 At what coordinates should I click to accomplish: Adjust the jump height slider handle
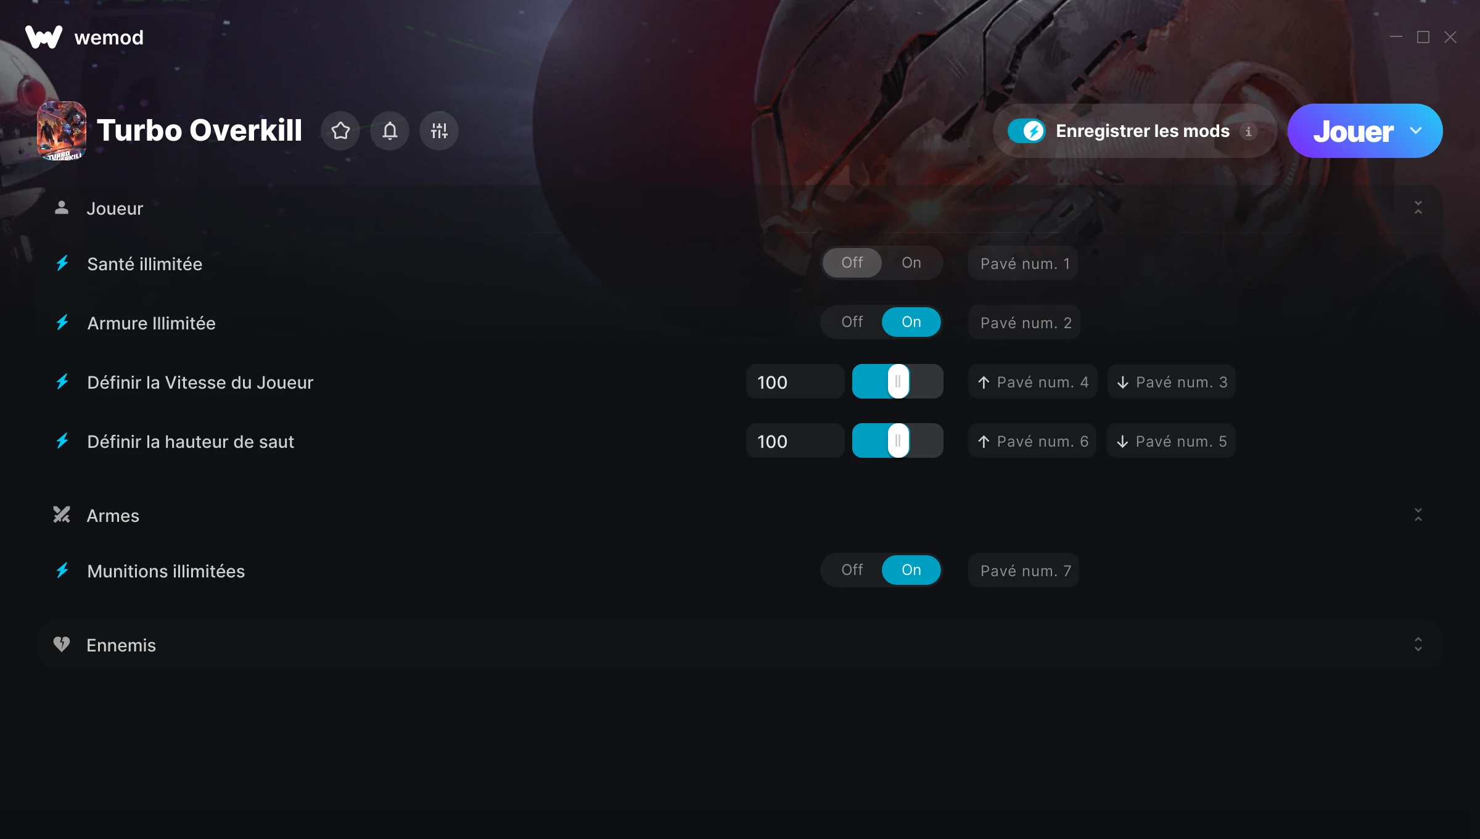[898, 441]
